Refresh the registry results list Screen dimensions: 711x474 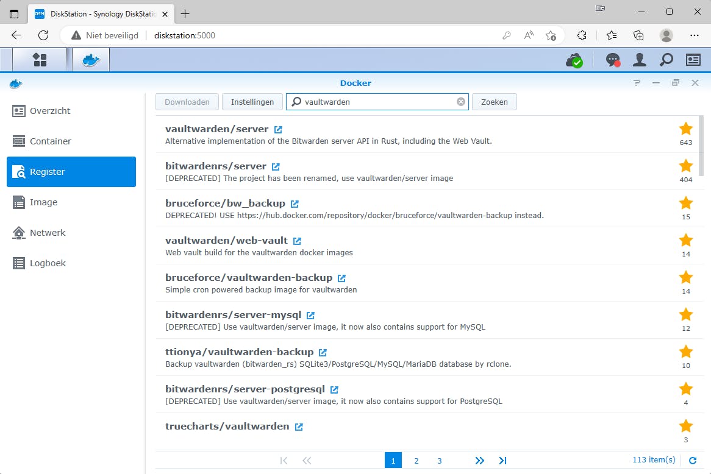click(693, 461)
